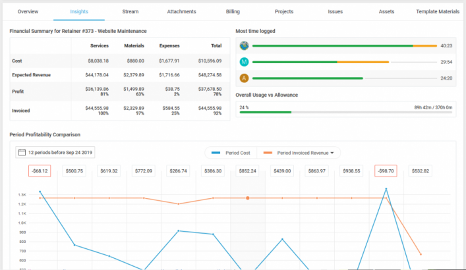Screen dimensions: 466x270
Task: Click the orange Period Invoiced Revenue swatch
Action: (x=268, y=153)
